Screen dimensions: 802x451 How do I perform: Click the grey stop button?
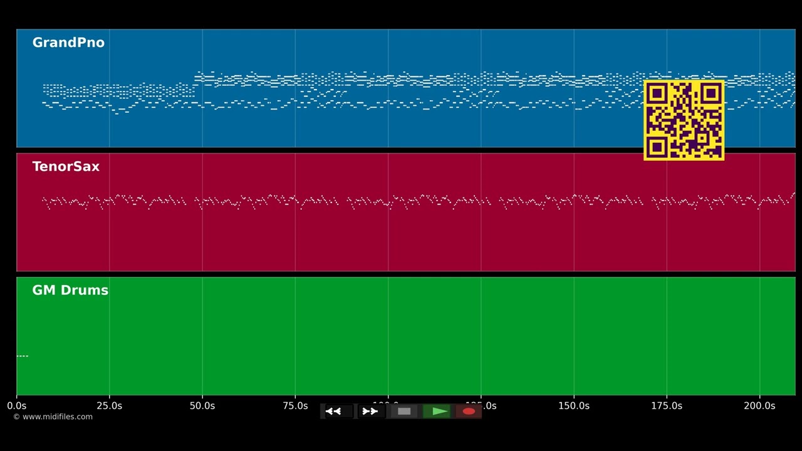tap(404, 412)
